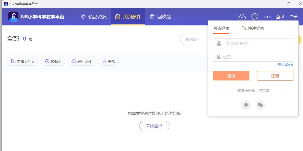Open the 回收站 recycle bin tab

coord(160,17)
